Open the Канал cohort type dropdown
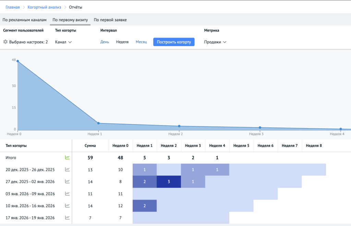351x226 pixels. (x=63, y=42)
